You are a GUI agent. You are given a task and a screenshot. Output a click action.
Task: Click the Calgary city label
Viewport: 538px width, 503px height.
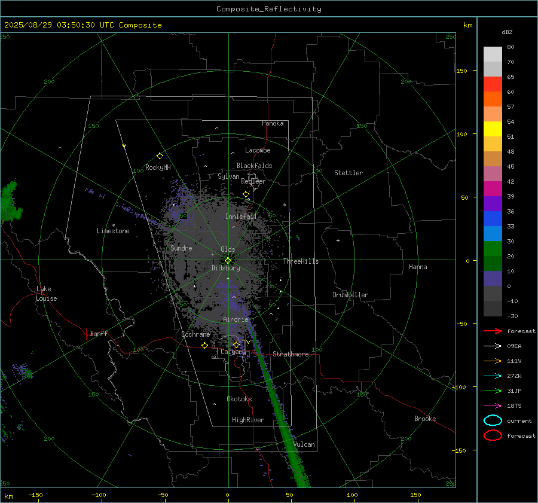(x=233, y=352)
